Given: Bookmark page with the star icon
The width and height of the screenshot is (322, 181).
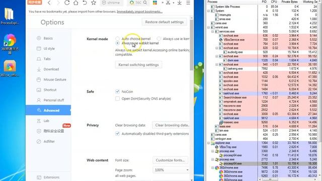Looking at the screenshot, I should (94, 3).
